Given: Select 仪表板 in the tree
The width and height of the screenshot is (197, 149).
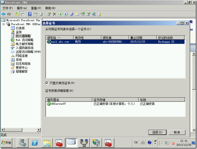Looking at the screenshot, I should pos(20,28).
